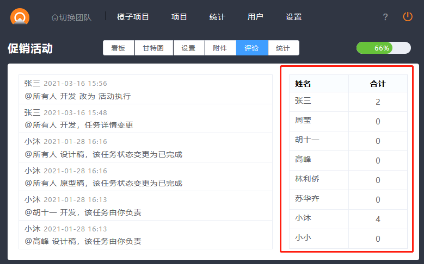424x264 pixels.
Task: Open the 橙子项目 menu
Action: point(133,17)
